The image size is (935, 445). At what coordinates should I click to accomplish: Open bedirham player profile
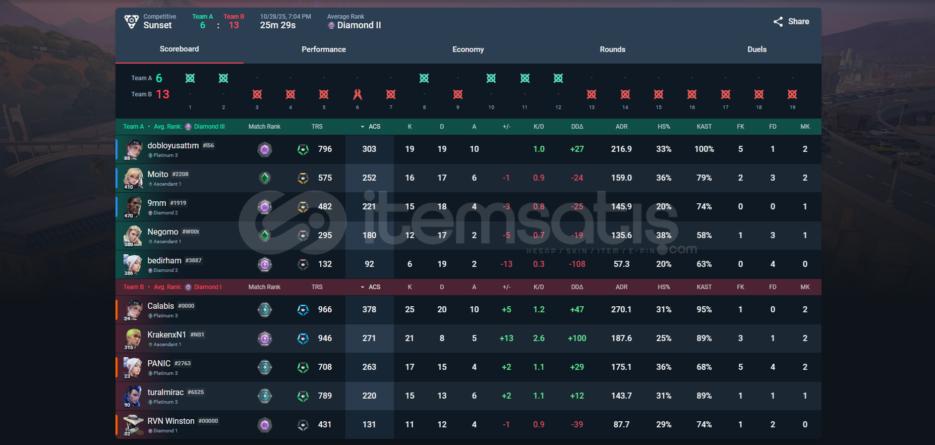[164, 260]
